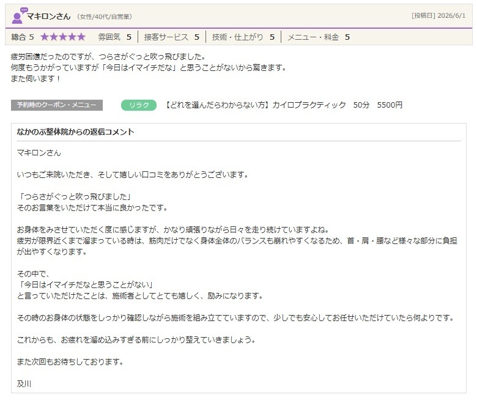Click heading なかのぶ整体院からの返信コメント
This screenshot has width=477, height=400.
(75, 131)
